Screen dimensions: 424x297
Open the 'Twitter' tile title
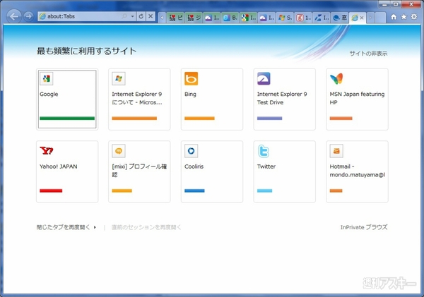click(x=266, y=166)
